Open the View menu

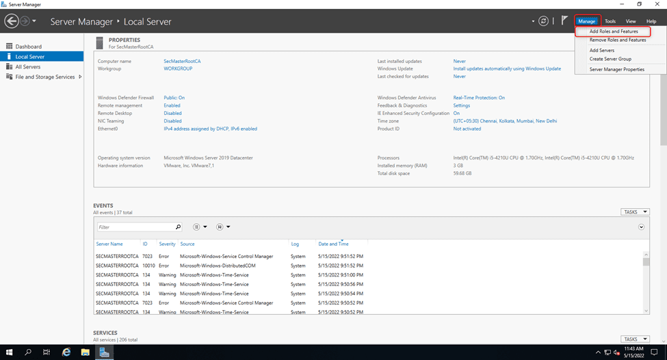click(x=631, y=21)
